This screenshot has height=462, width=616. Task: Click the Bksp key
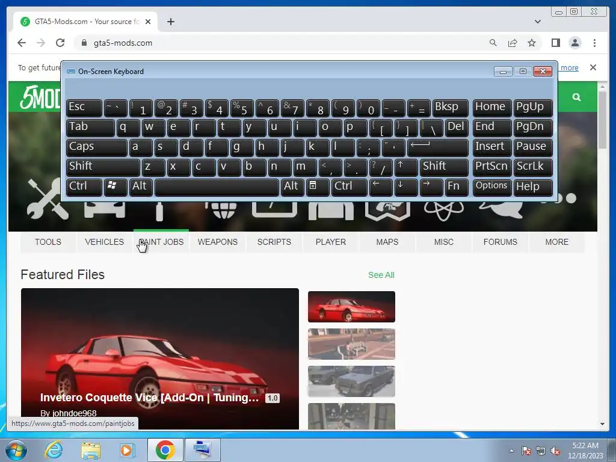[450, 107]
